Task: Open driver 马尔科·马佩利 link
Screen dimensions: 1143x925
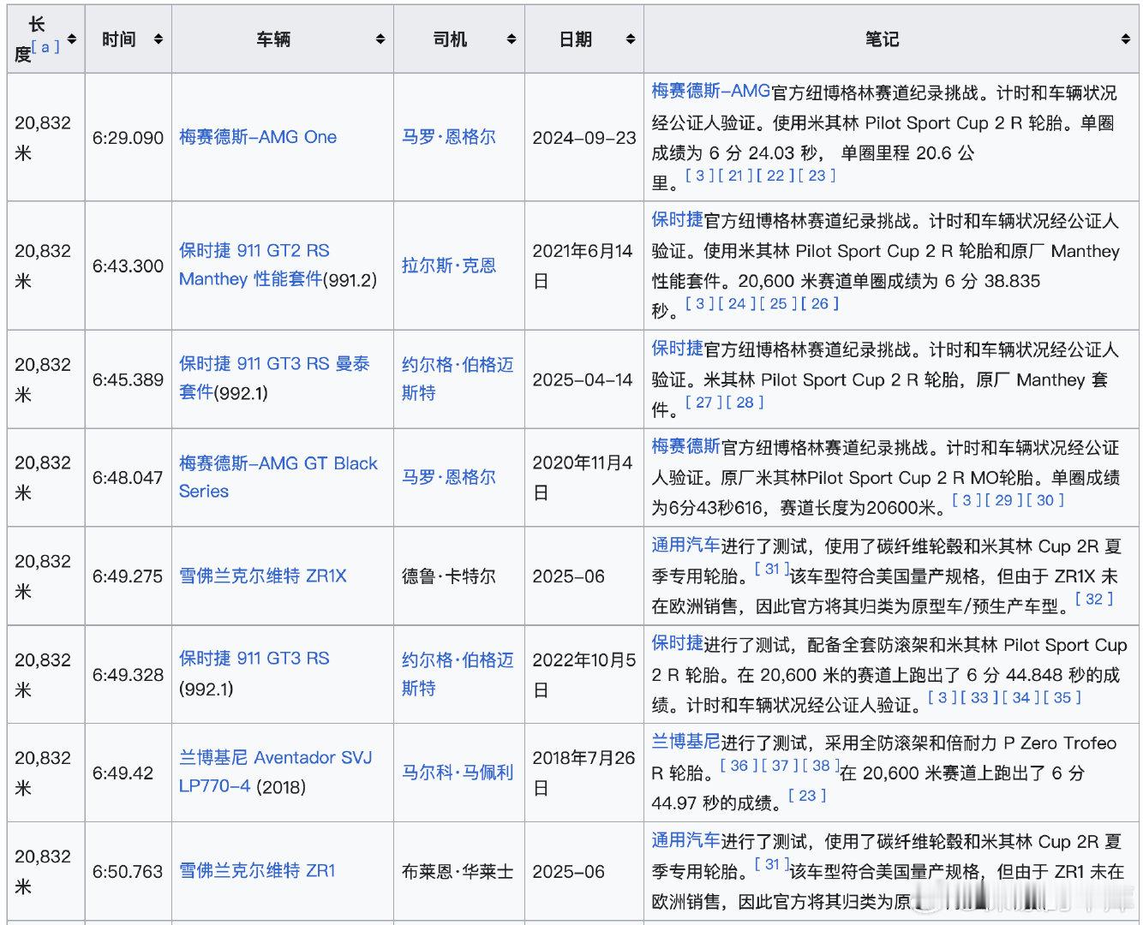Action: click(458, 773)
